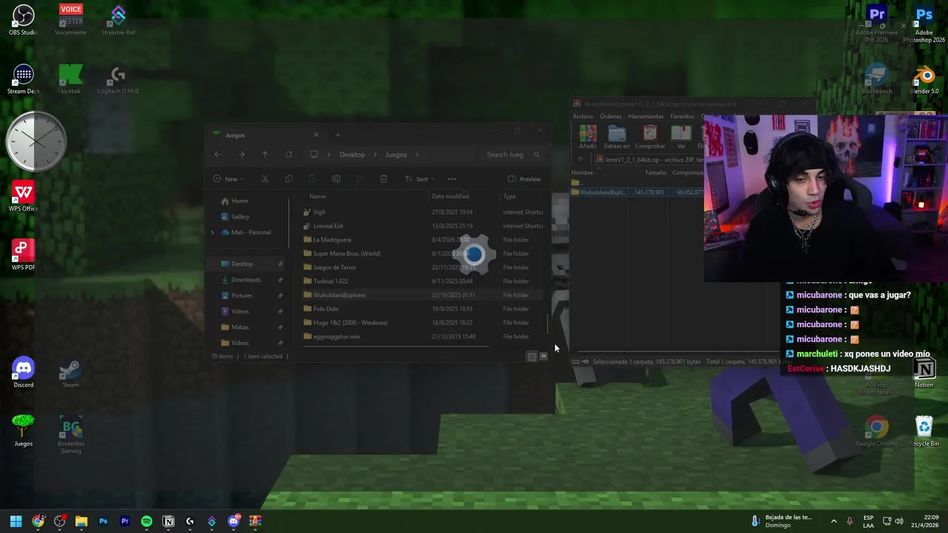Expand the chevron after Juegos breadcrumb

(x=417, y=155)
